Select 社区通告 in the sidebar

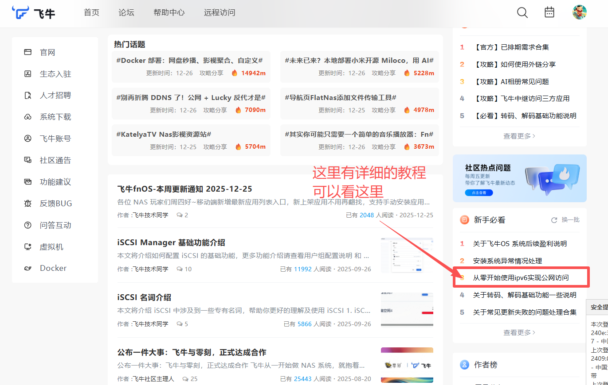click(55, 160)
